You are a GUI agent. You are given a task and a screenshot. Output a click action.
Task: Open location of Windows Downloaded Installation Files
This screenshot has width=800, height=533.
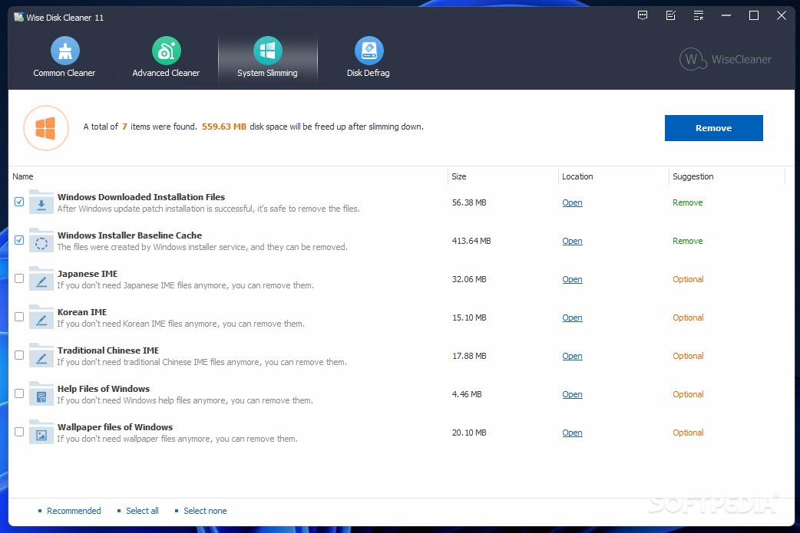(x=572, y=202)
